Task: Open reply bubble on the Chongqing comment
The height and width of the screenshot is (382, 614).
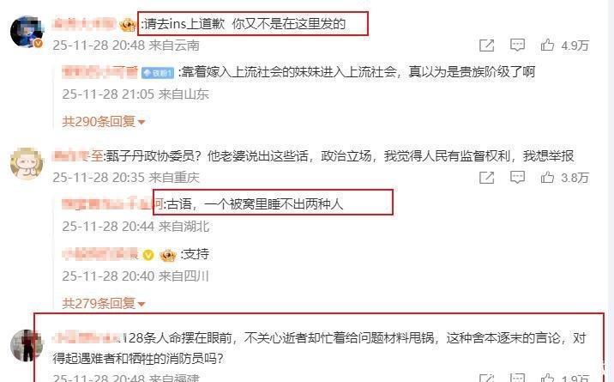Action: click(x=517, y=178)
